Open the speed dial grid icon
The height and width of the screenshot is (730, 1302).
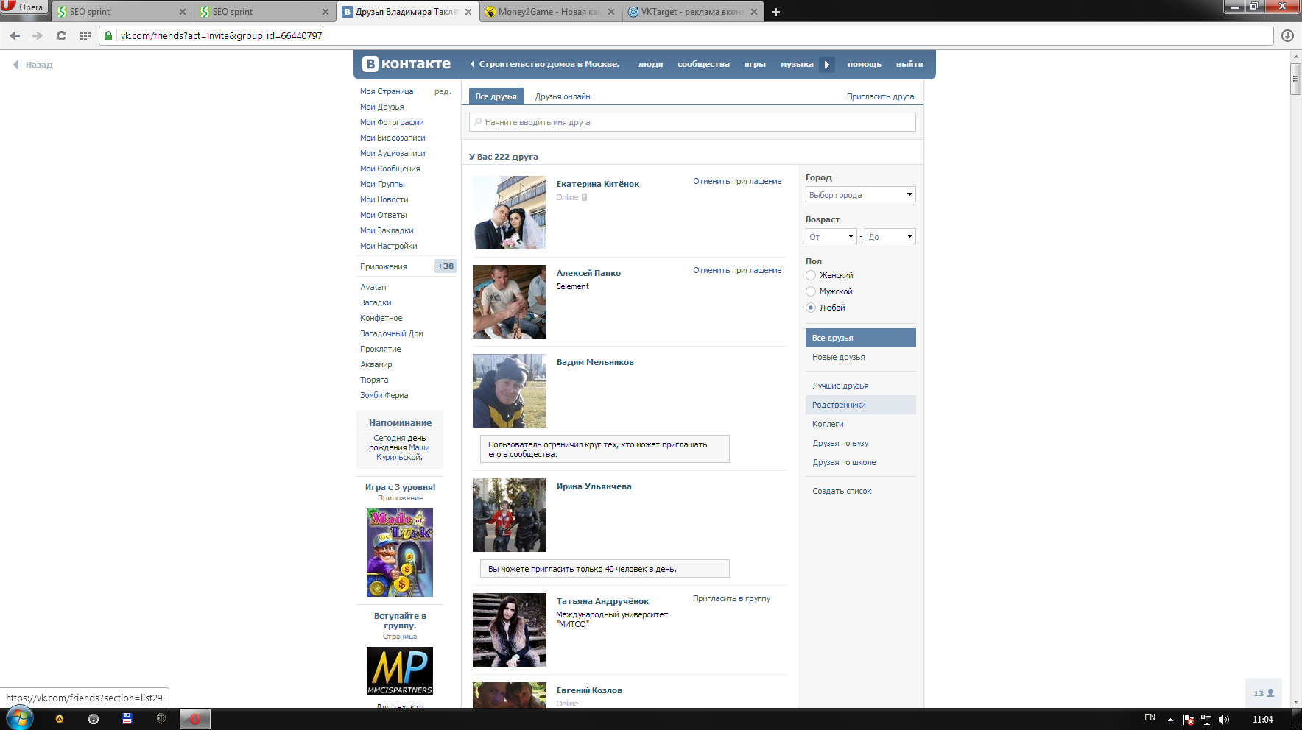click(x=85, y=35)
